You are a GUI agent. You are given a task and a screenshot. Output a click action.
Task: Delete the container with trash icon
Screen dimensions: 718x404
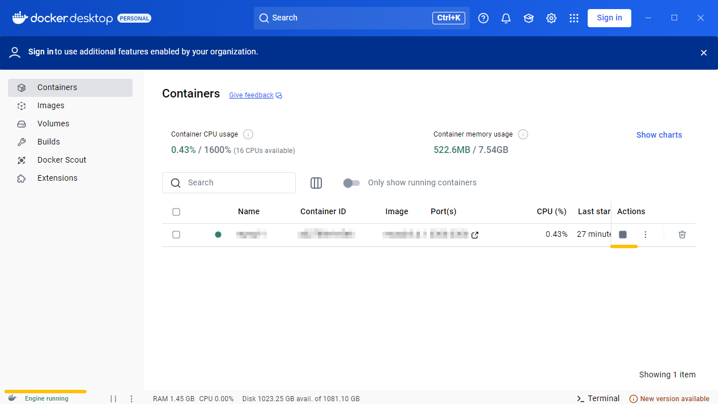click(x=682, y=235)
